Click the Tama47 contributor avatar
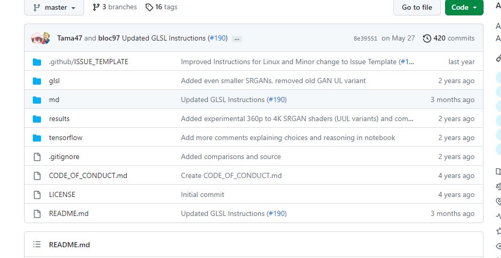Screen dimensions: 501x258 pos(37,38)
